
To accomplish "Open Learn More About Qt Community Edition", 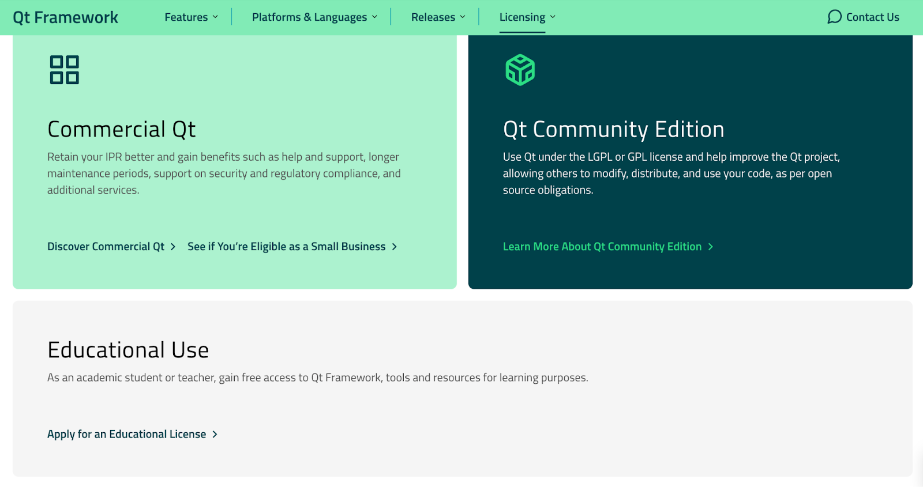I will pos(602,247).
